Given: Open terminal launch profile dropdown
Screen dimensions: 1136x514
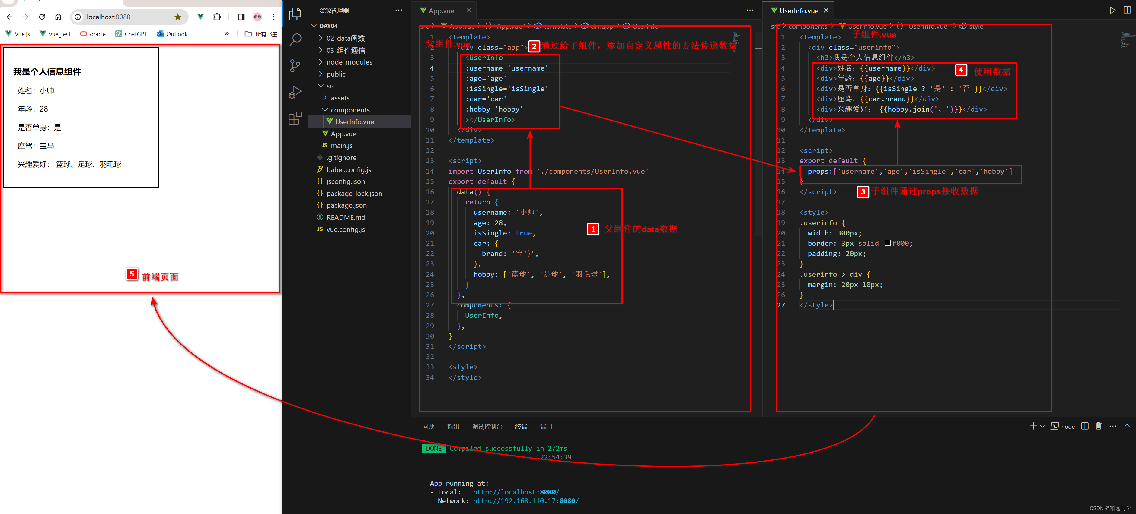Looking at the screenshot, I should pyautogui.click(x=1042, y=426).
